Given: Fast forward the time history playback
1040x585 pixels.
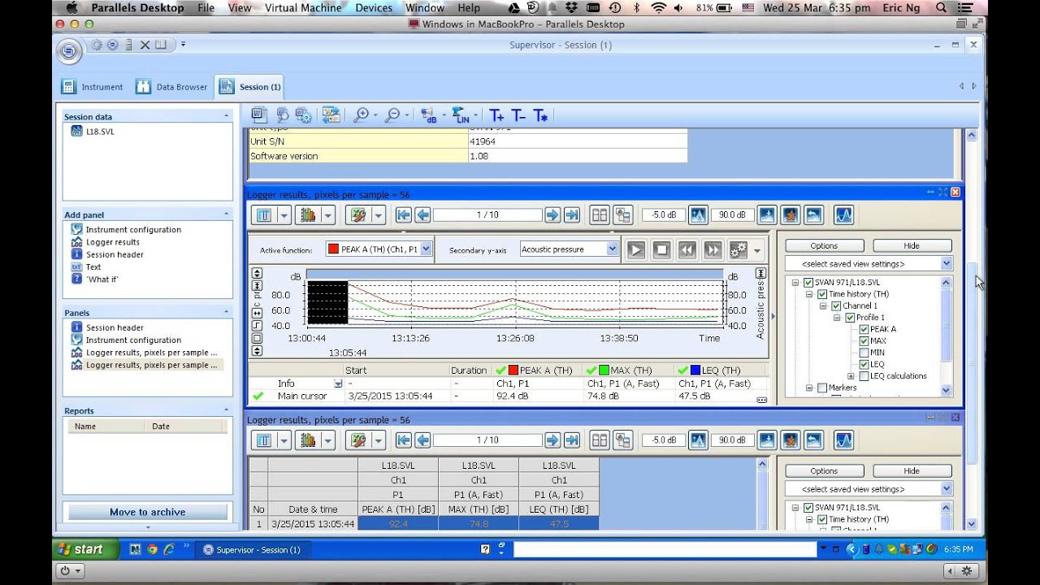Looking at the screenshot, I should pos(713,249).
